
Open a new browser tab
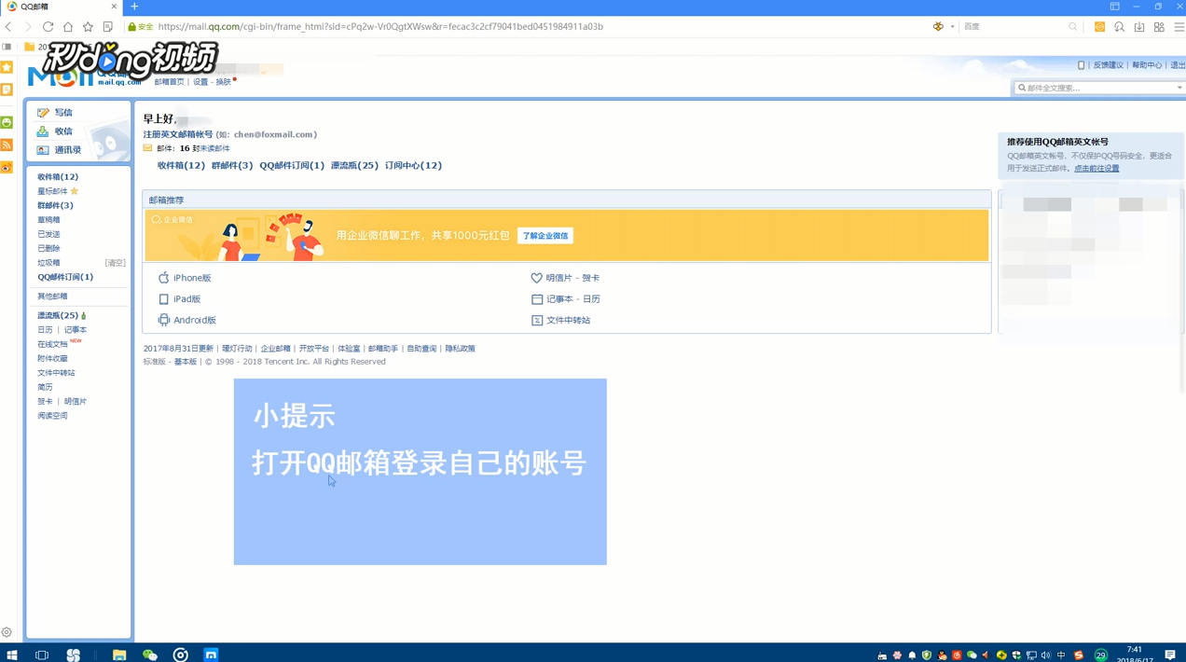134,7
